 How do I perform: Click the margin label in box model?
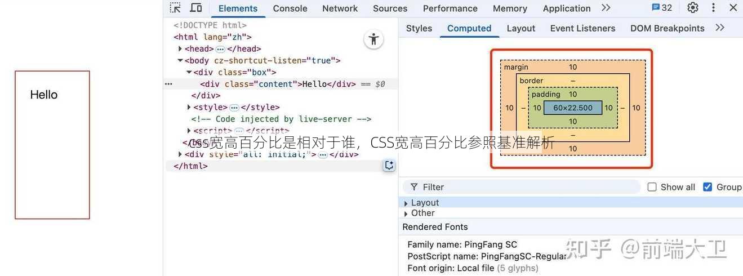click(x=516, y=67)
